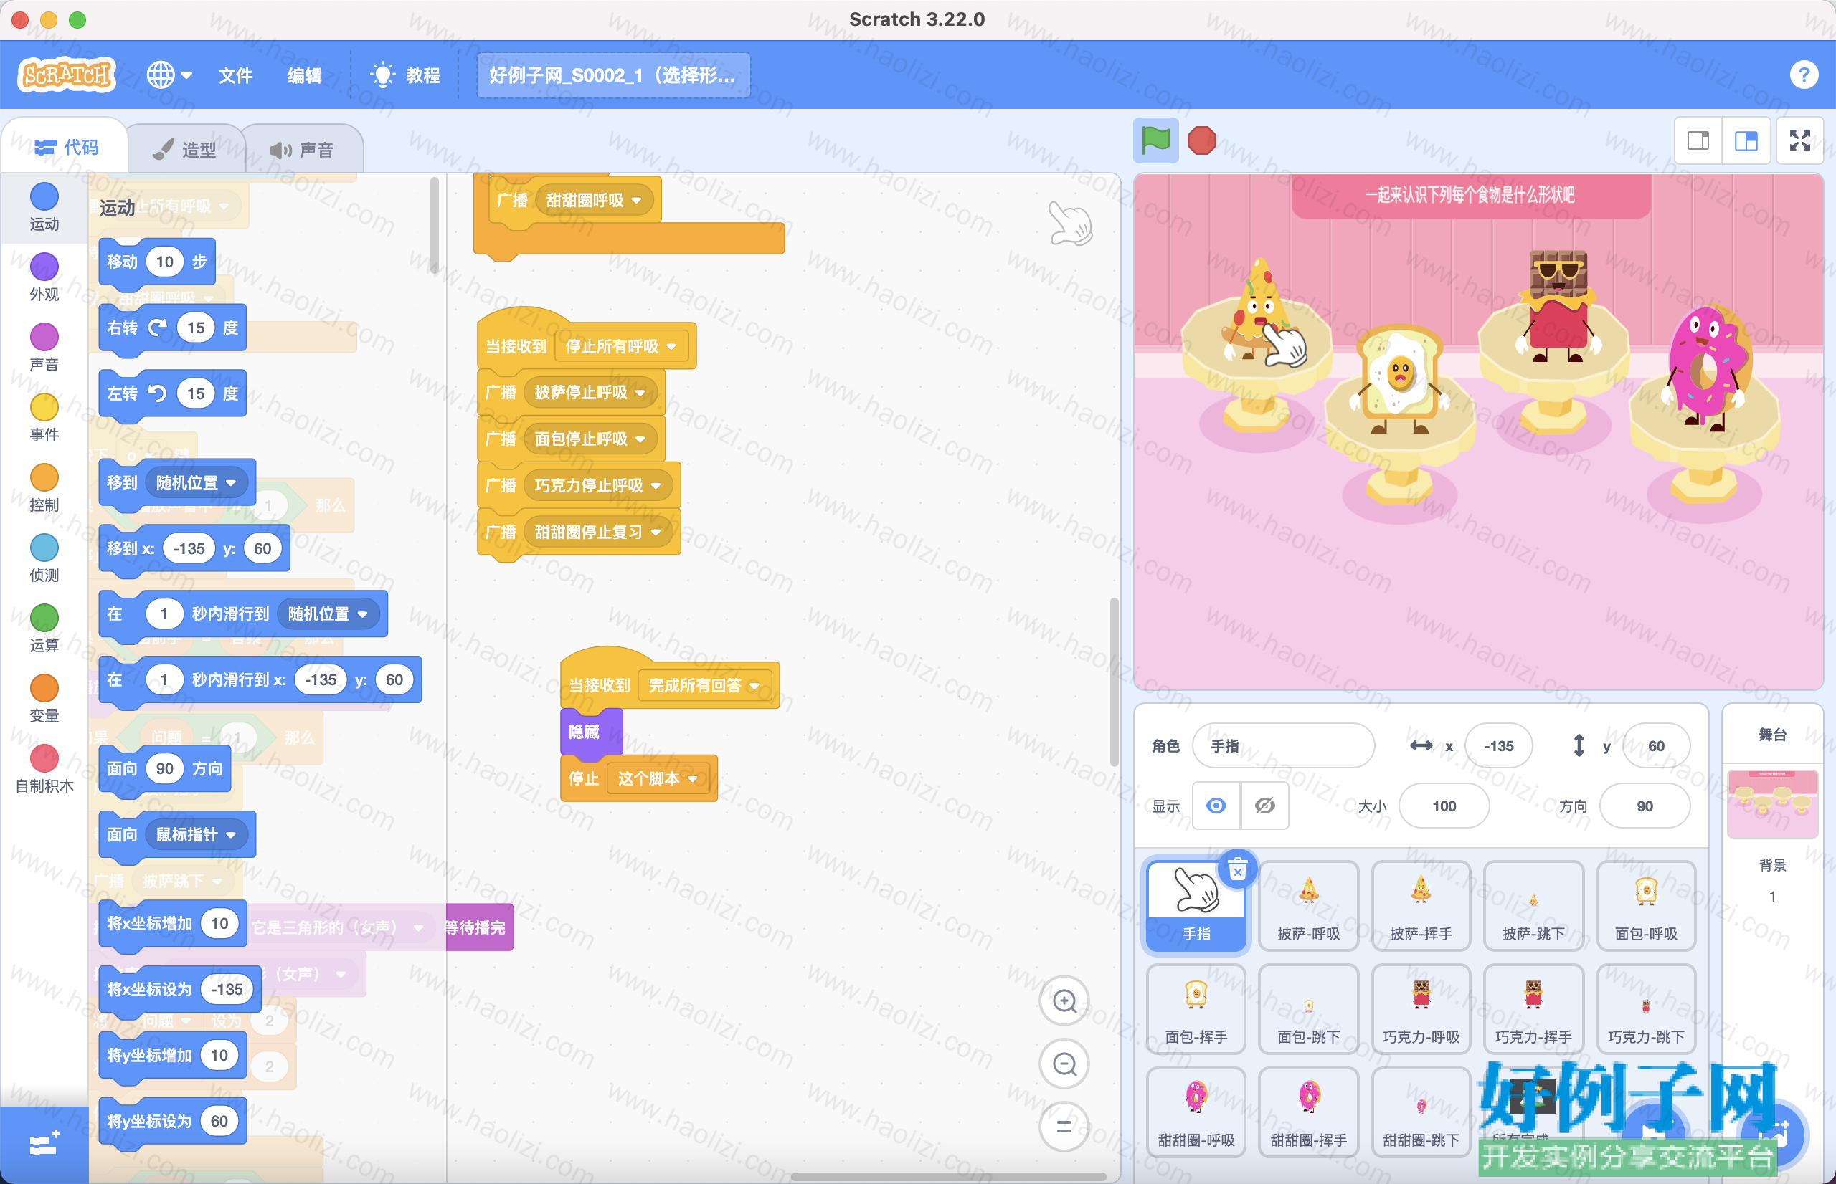Image resolution: width=1836 pixels, height=1184 pixels.
Task: Select the 变量 block category
Action: click(x=44, y=699)
